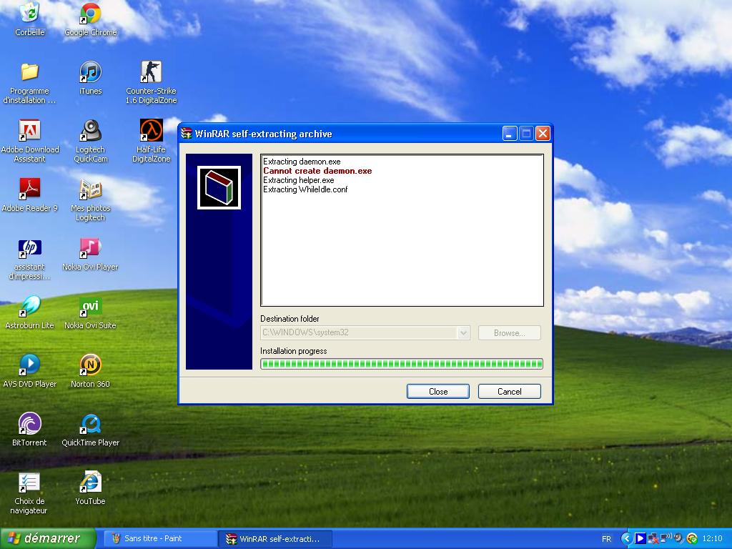Screen dimensions: 732x549
Task: Open the Destination folder dropdown arrow
Action: tap(463, 333)
